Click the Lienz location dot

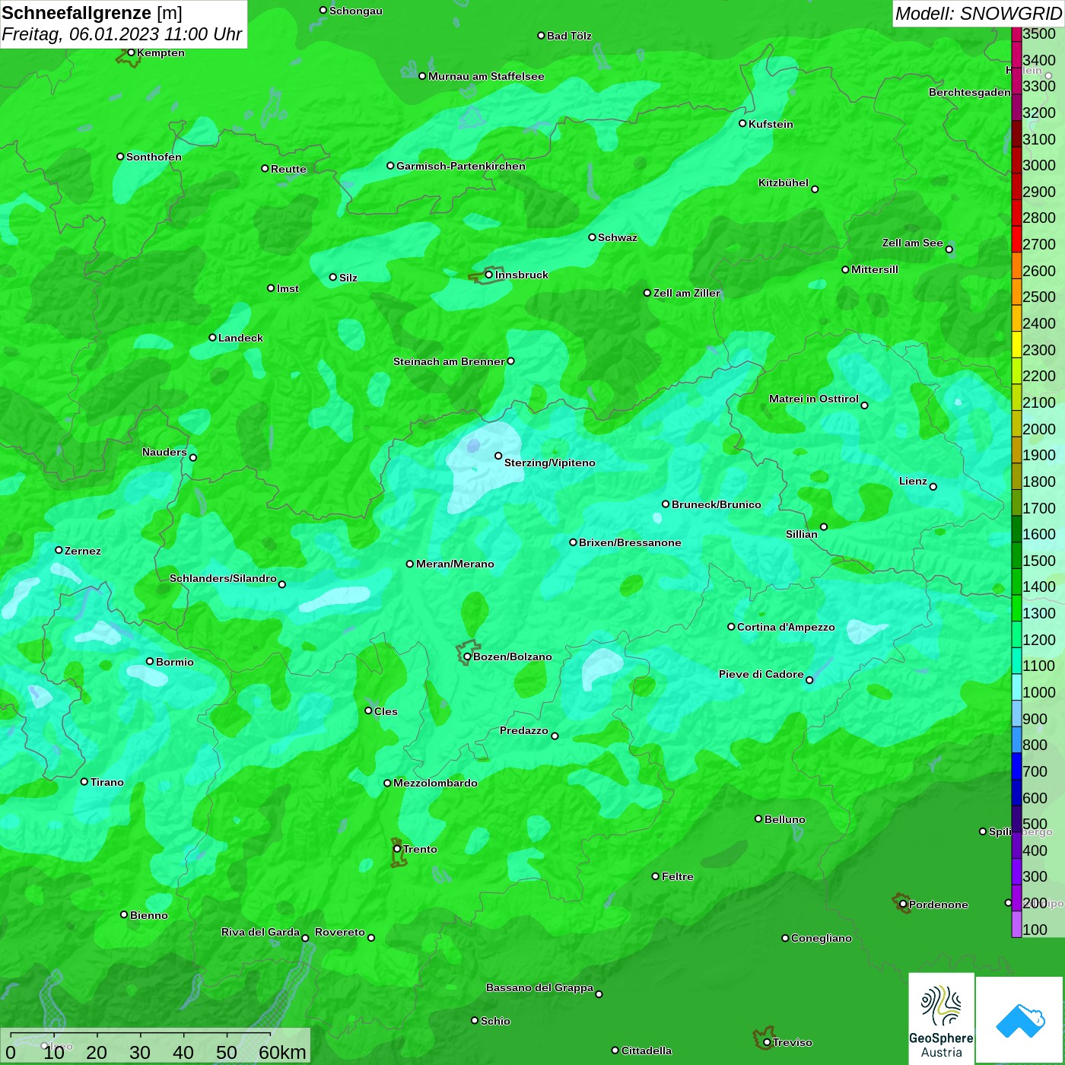pos(933,487)
